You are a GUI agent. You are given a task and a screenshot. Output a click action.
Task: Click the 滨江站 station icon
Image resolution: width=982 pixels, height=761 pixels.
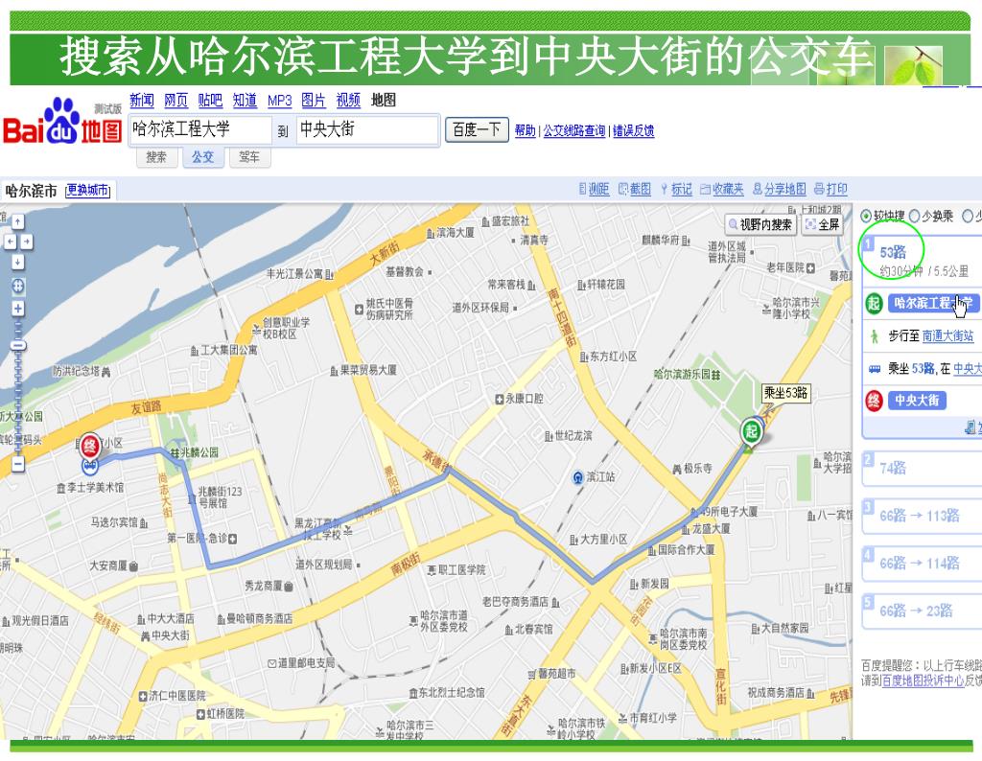(578, 477)
